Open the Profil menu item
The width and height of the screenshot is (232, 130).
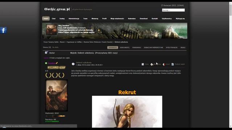[x=104, y=18]
